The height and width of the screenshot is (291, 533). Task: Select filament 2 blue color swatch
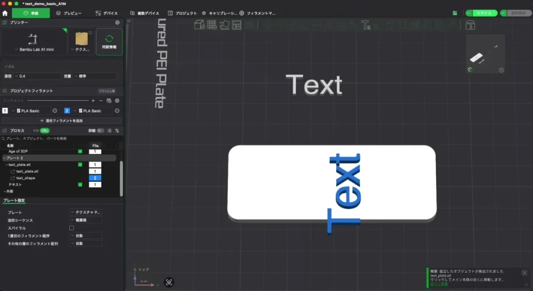point(67,111)
